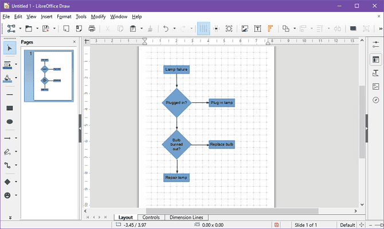384x229 pixels.
Task: Click the Insert Image toolbar icon
Action: [x=245, y=29]
